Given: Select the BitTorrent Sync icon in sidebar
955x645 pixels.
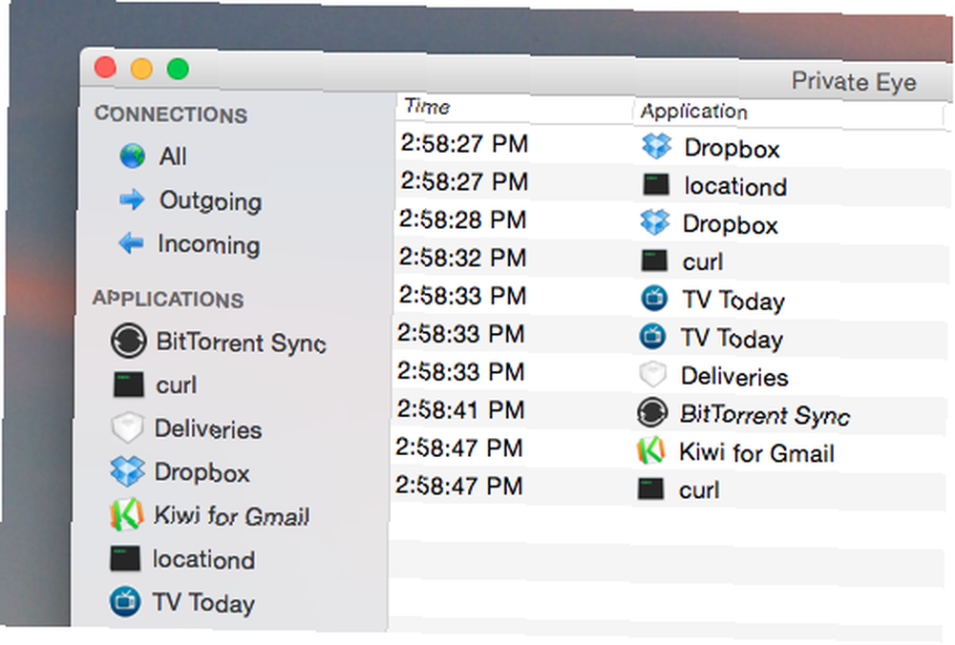Looking at the screenshot, I should click(x=129, y=340).
